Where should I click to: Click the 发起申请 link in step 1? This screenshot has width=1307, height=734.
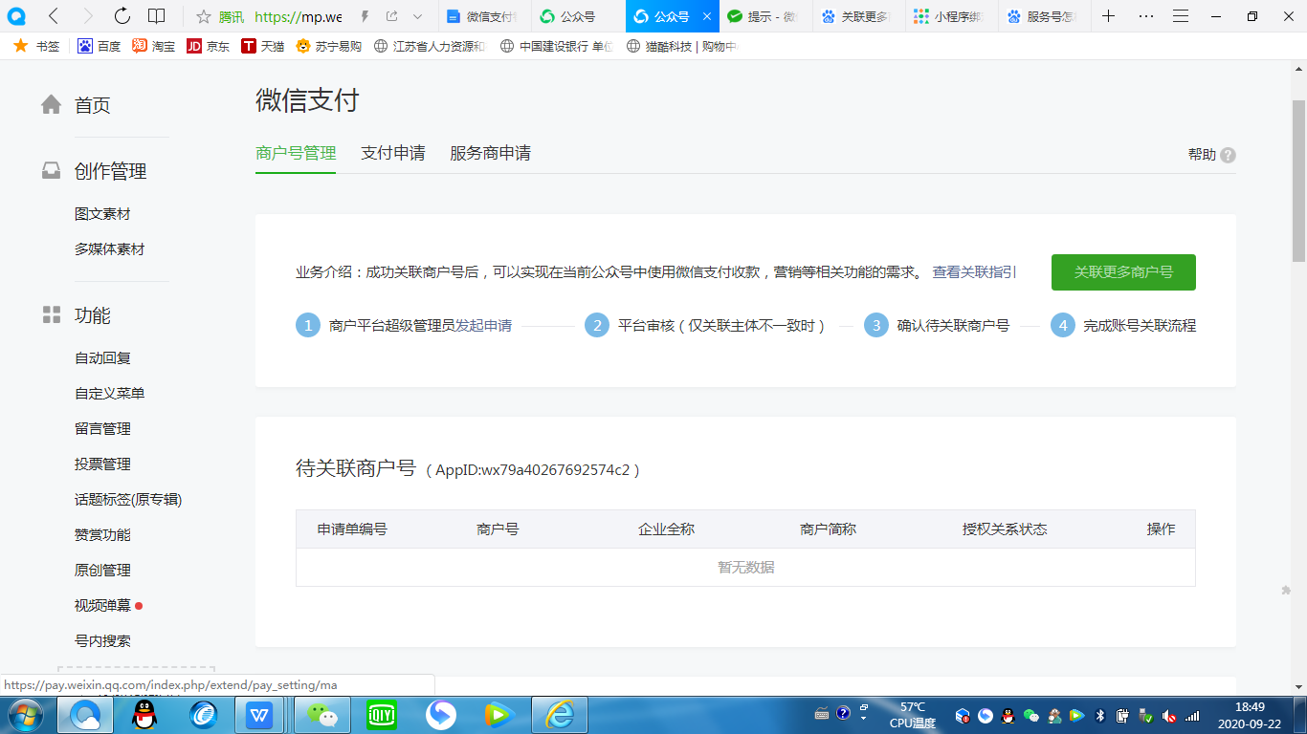pos(483,326)
